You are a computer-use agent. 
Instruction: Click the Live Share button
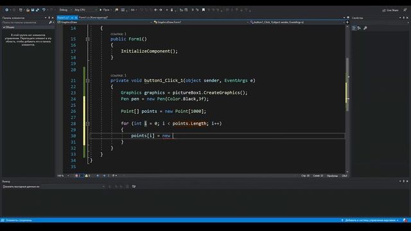[390, 10]
